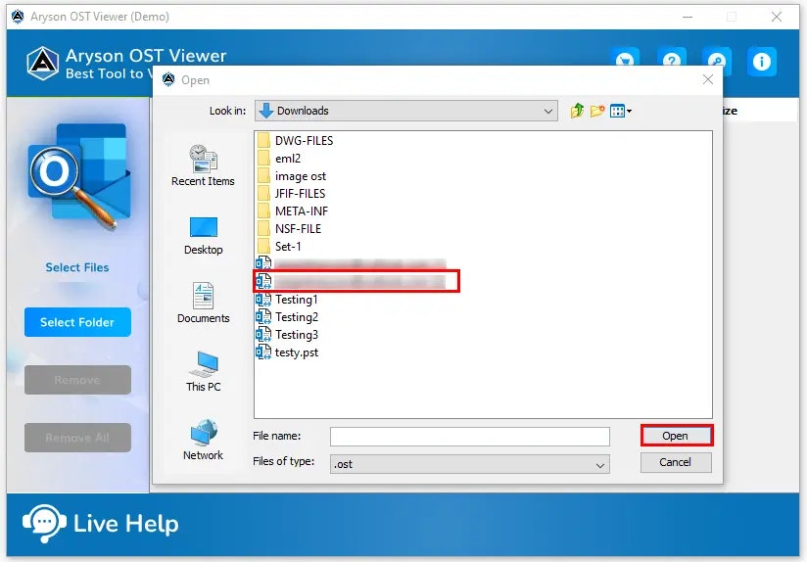The width and height of the screenshot is (807, 562).
Task: Go to Desktop shortcut
Action: click(x=204, y=236)
